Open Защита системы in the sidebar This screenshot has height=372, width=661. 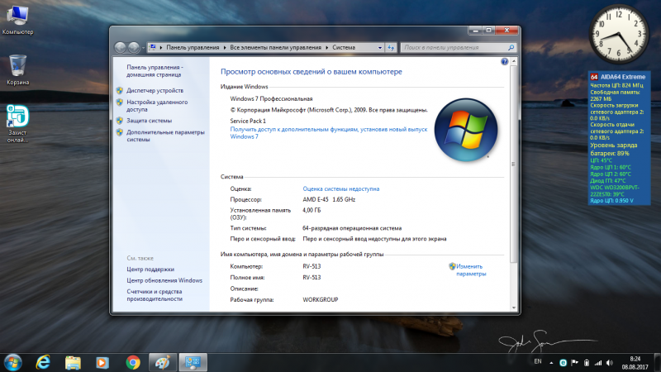coord(150,121)
